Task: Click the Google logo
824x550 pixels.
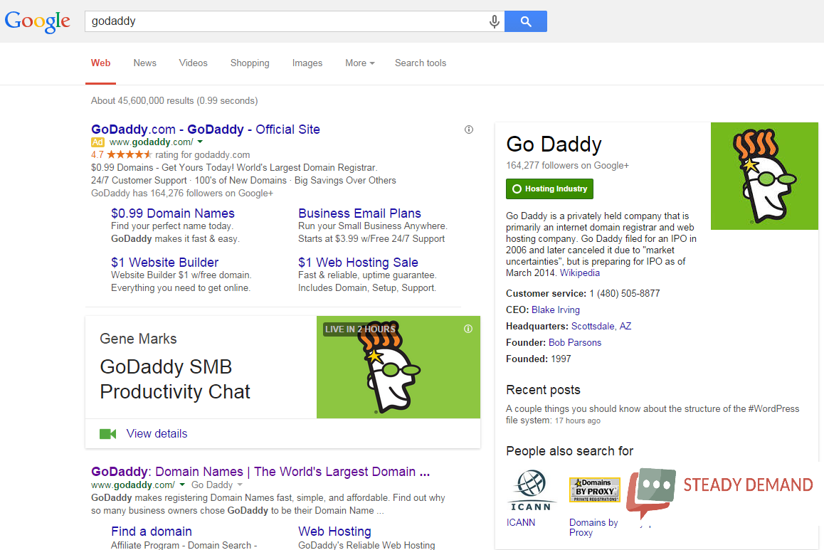Action: pyautogui.click(x=38, y=21)
